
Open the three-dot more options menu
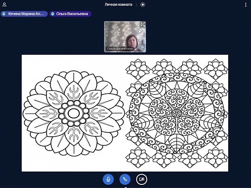point(246,5)
